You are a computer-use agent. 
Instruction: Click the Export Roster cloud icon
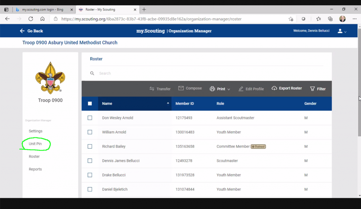tap(274, 88)
